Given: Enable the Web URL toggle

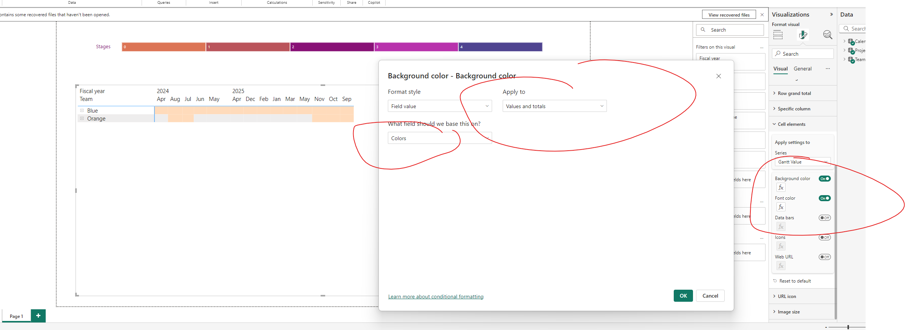Looking at the screenshot, I should click(x=825, y=257).
